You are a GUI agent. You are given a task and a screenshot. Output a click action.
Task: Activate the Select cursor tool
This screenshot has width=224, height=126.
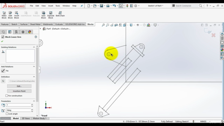click(x=121, y=6)
